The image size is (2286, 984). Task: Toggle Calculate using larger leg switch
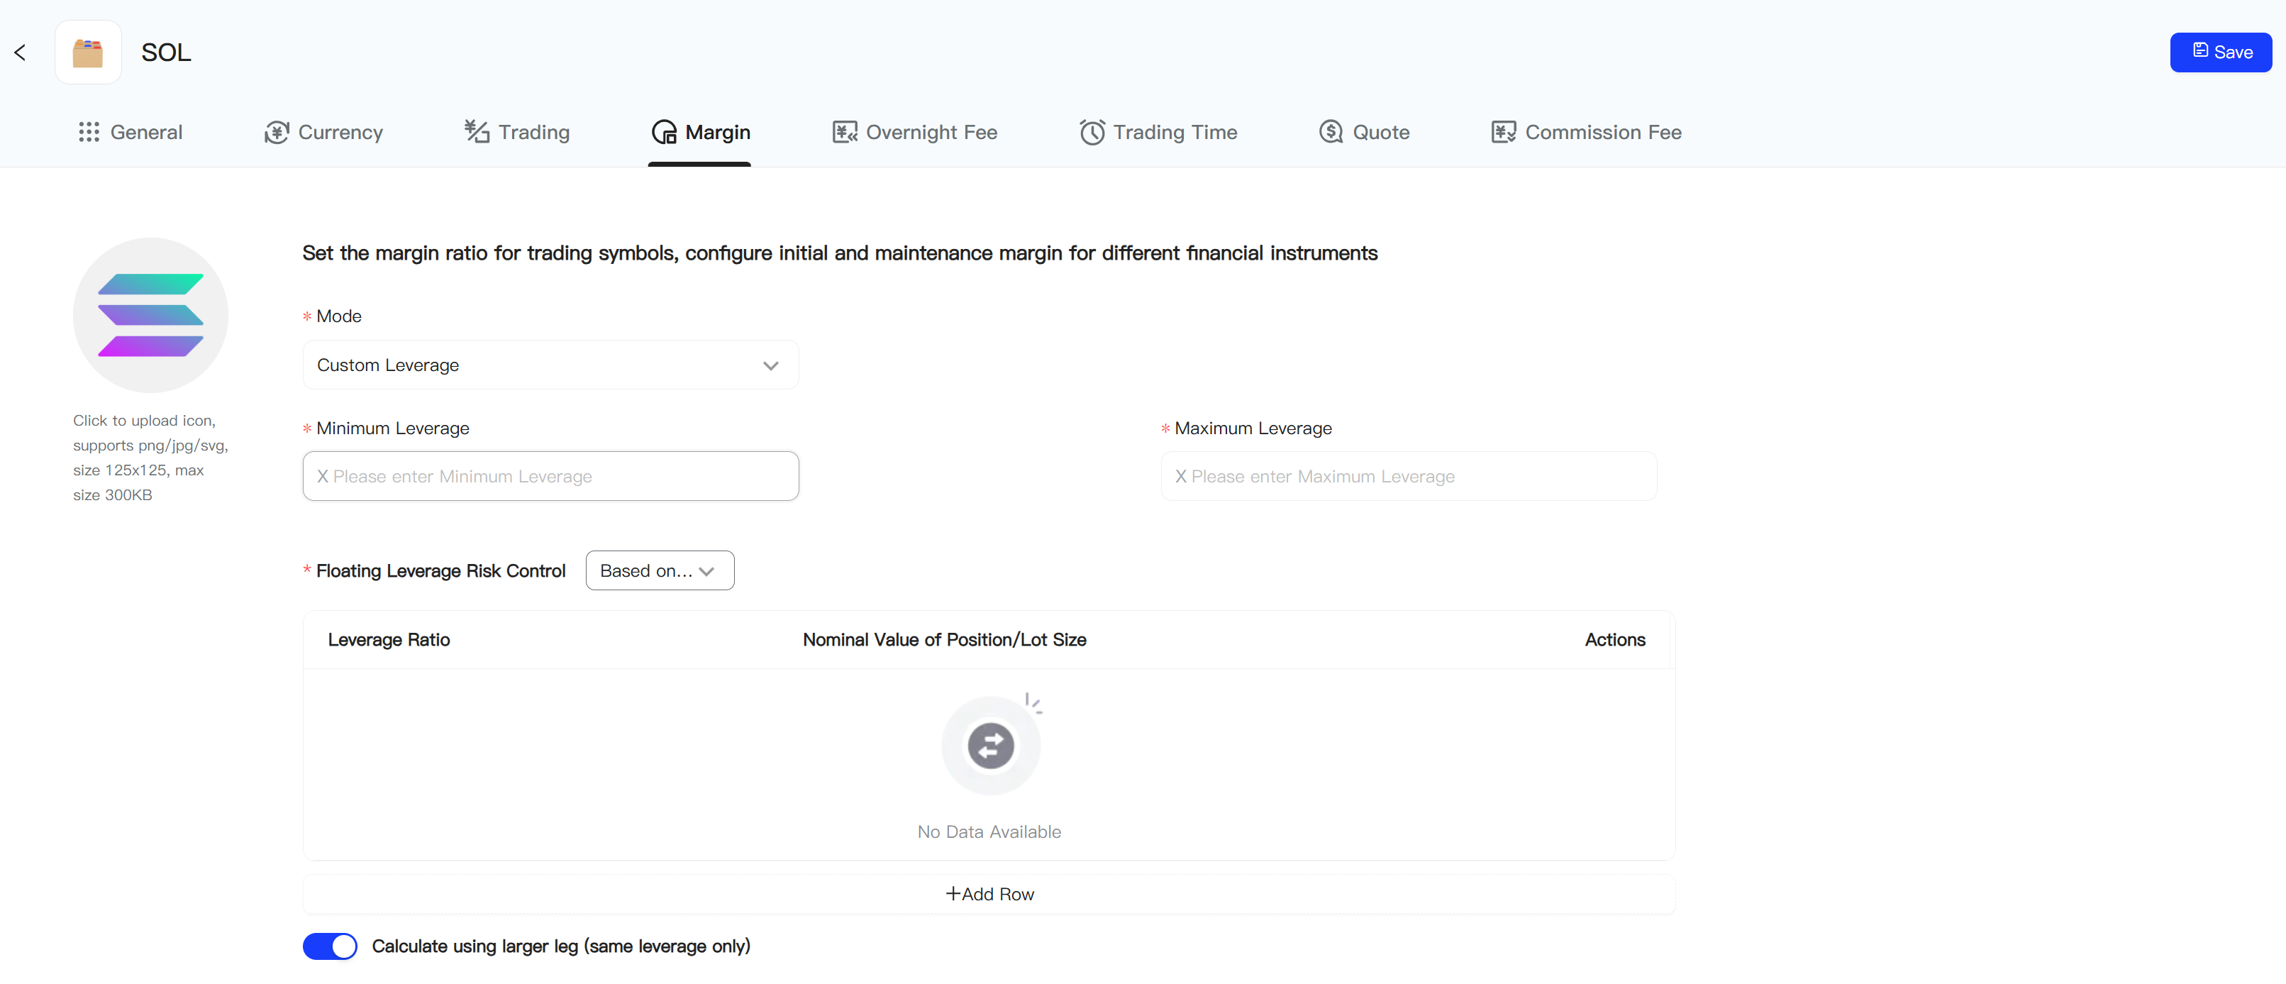[330, 946]
